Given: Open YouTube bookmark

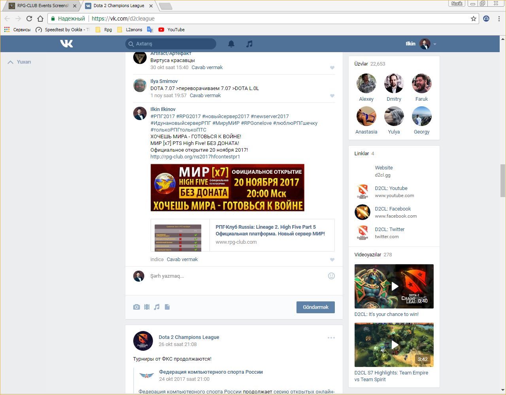Looking at the screenshot, I should click(x=172, y=30).
